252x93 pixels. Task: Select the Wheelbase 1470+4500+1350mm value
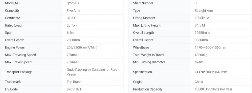point(210,48)
